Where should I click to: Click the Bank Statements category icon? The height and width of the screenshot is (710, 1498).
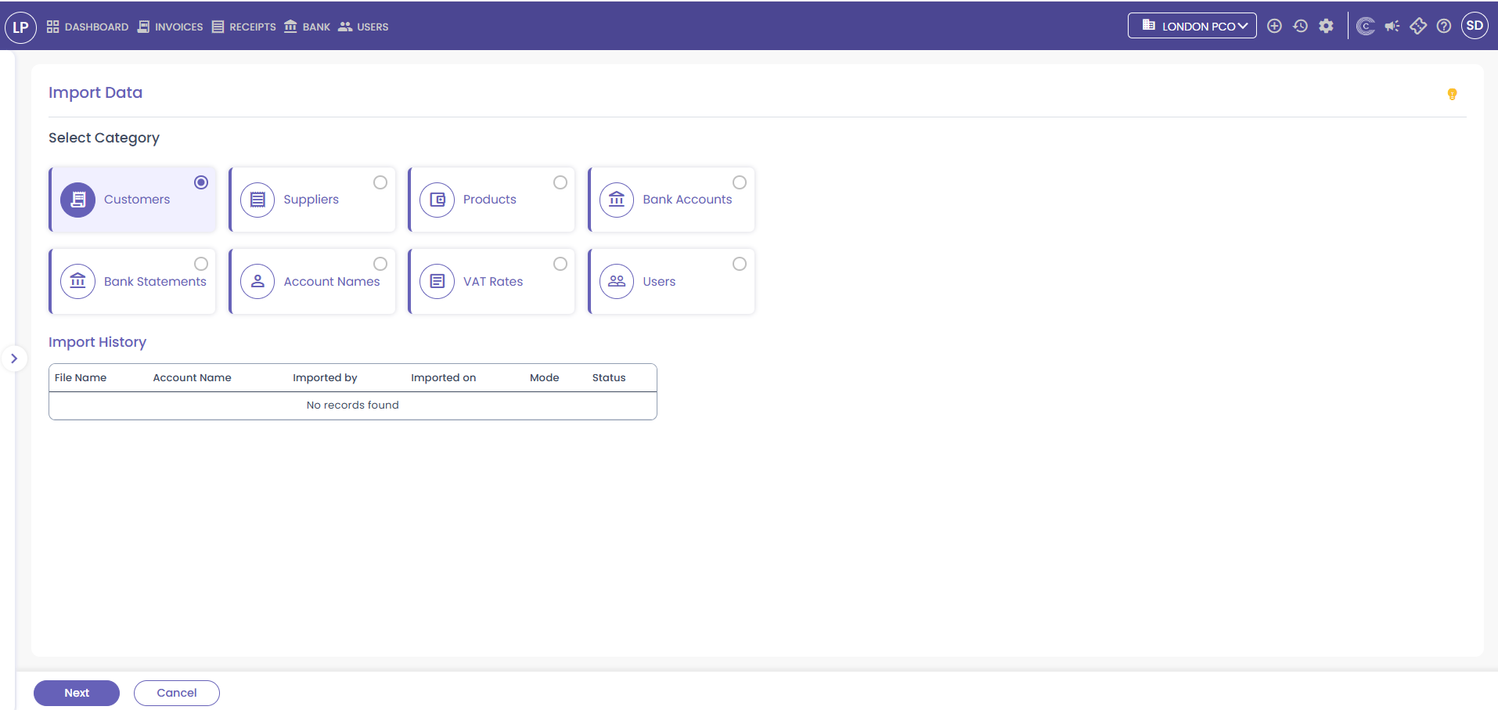click(78, 281)
